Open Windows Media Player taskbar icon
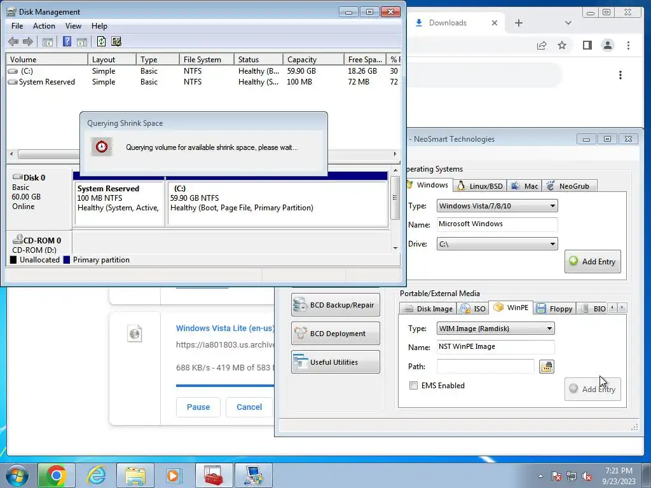Image resolution: width=651 pixels, height=488 pixels. click(x=174, y=475)
